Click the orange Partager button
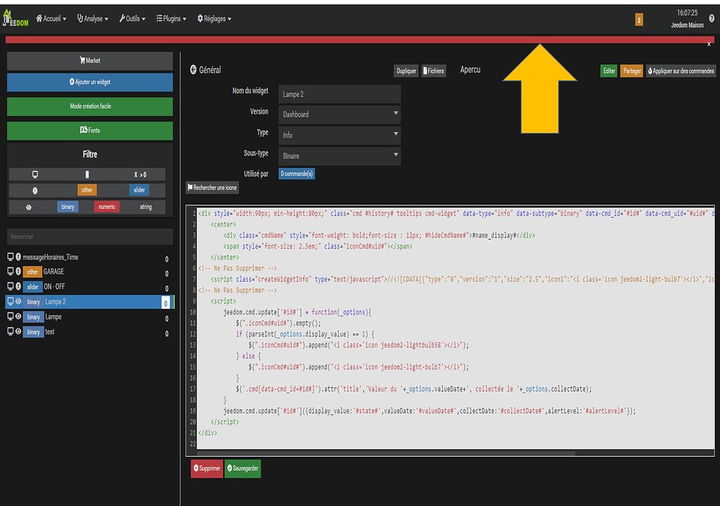The width and height of the screenshot is (720, 506). pos(632,71)
